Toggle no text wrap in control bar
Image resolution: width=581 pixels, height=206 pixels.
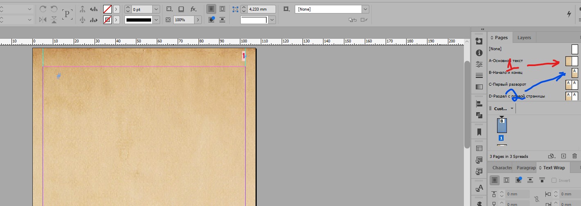click(x=211, y=9)
